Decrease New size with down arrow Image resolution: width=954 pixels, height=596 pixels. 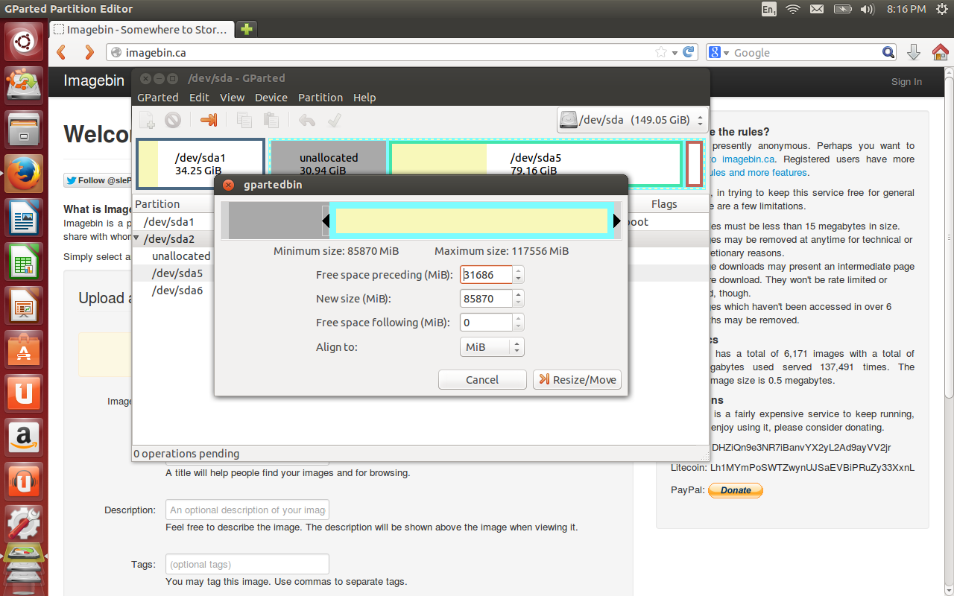pyautogui.click(x=519, y=303)
